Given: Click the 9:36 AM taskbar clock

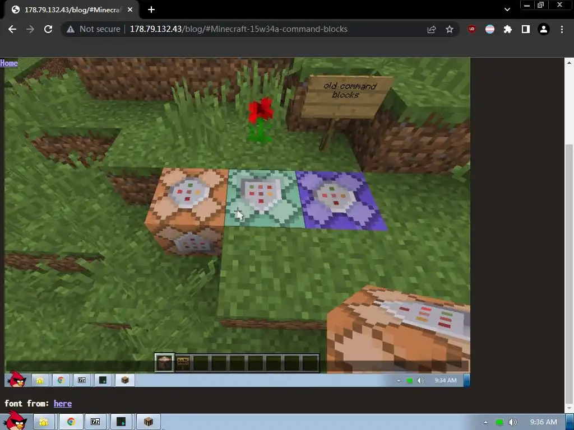Looking at the screenshot, I should pyautogui.click(x=544, y=422).
